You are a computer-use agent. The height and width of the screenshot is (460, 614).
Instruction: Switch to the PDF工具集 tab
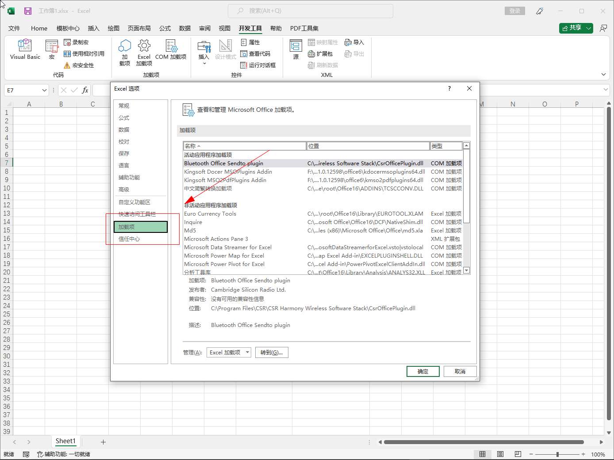304,28
